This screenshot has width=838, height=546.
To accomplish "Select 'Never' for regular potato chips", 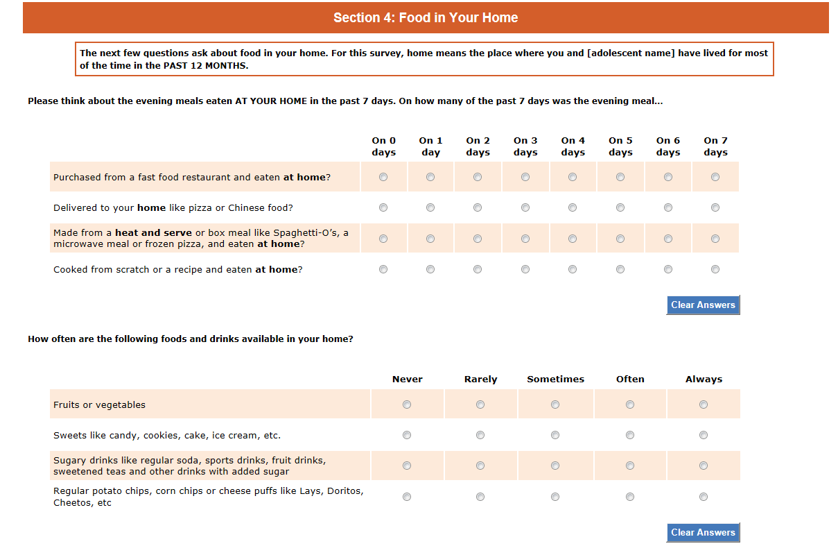I will (x=407, y=497).
